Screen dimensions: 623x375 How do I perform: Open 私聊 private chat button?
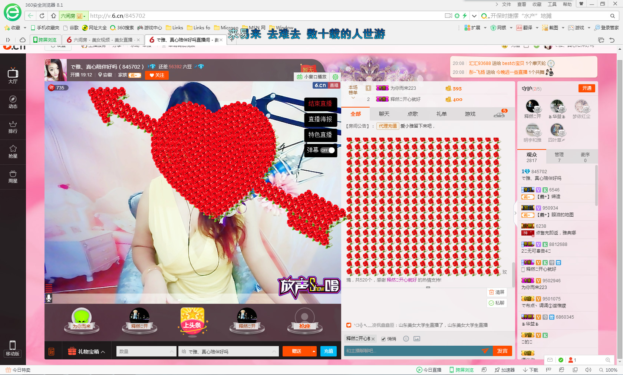[x=497, y=303]
